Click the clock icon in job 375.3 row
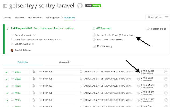Screen dimensions: 172x107 [x=138, y=86]
